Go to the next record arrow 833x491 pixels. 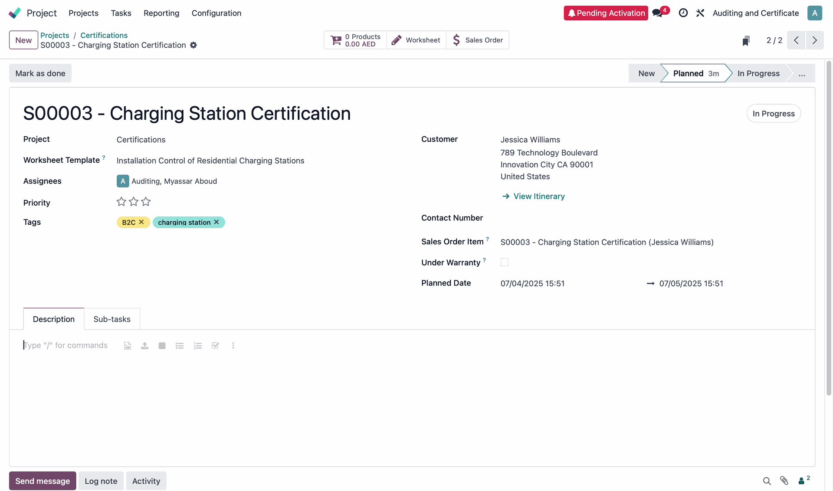click(814, 40)
